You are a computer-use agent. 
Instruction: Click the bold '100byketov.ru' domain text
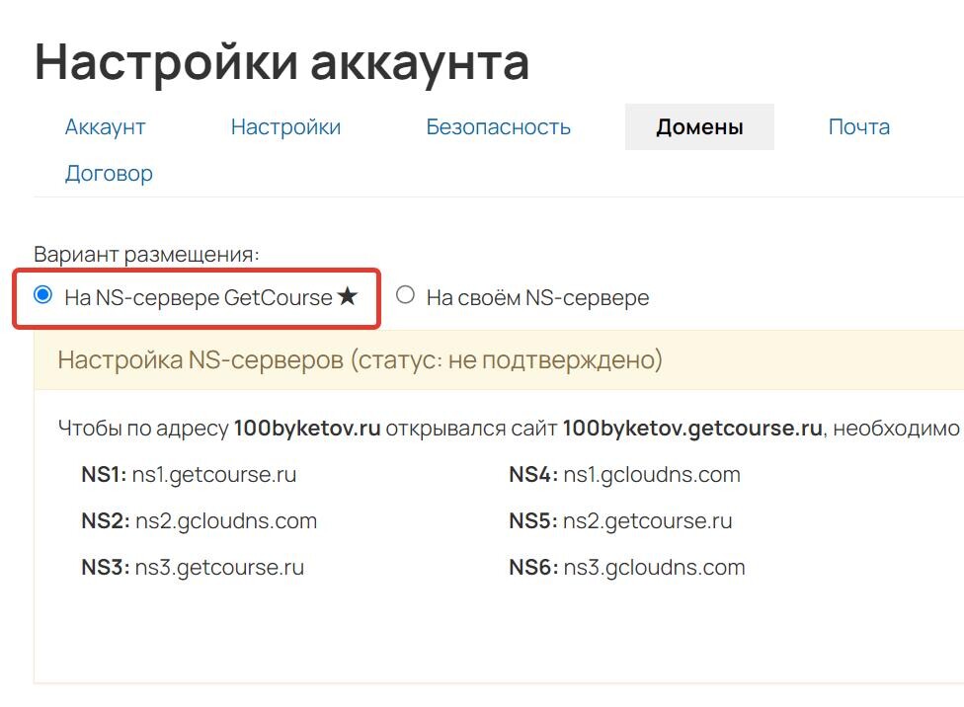pos(307,428)
